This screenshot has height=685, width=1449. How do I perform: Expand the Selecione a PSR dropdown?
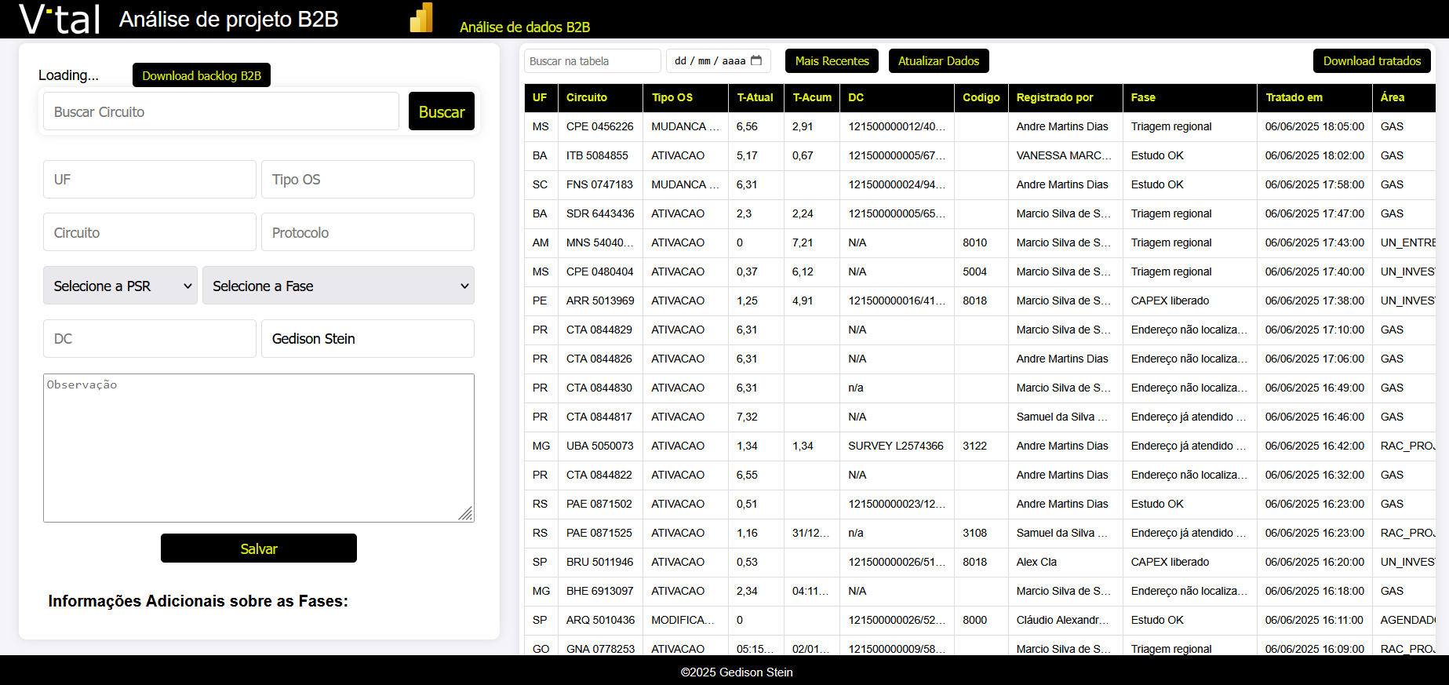click(x=120, y=286)
